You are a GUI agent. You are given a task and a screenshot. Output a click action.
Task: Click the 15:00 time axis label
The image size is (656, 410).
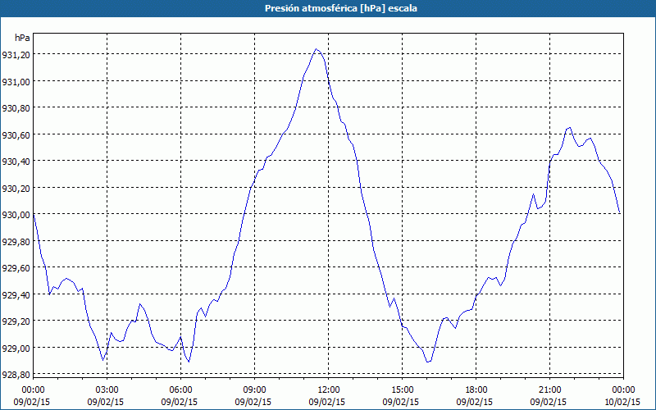tap(403, 390)
